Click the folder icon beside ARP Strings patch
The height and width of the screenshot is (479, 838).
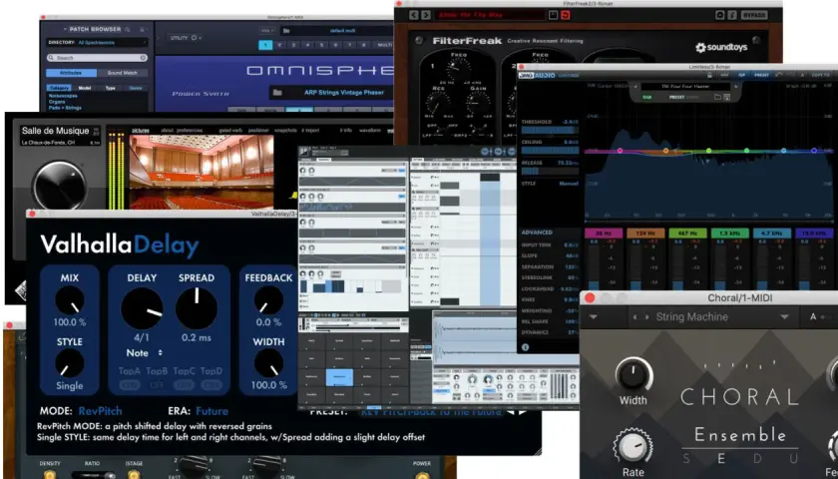click(277, 93)
